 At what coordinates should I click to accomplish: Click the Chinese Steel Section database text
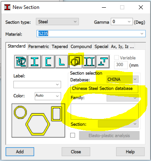[x=102, y=89]
